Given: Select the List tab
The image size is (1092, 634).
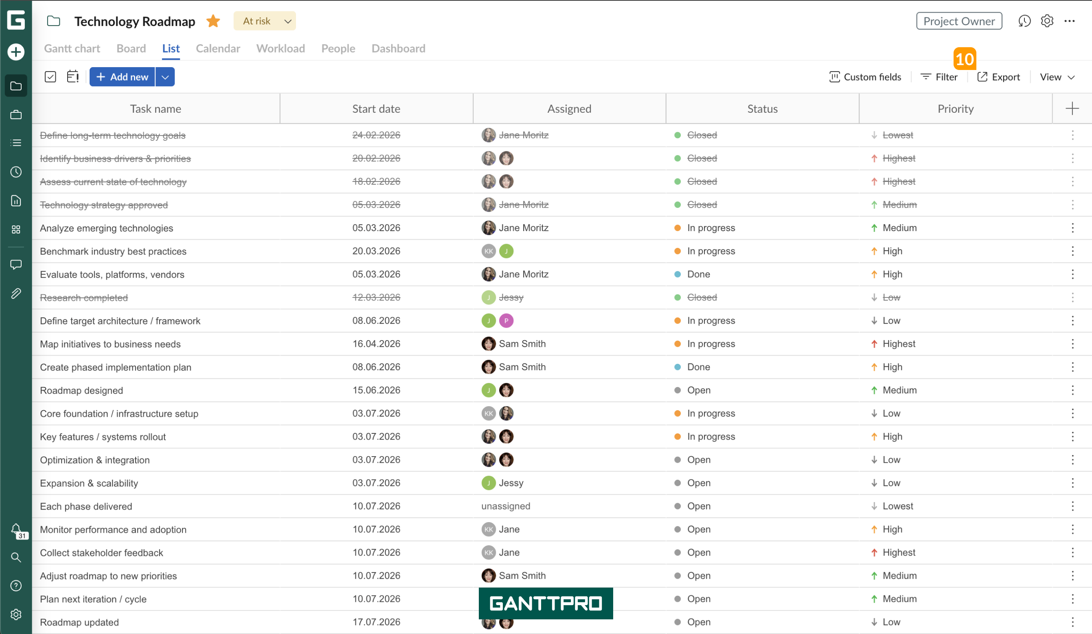Looking at the screenshot, I should 171,48.
